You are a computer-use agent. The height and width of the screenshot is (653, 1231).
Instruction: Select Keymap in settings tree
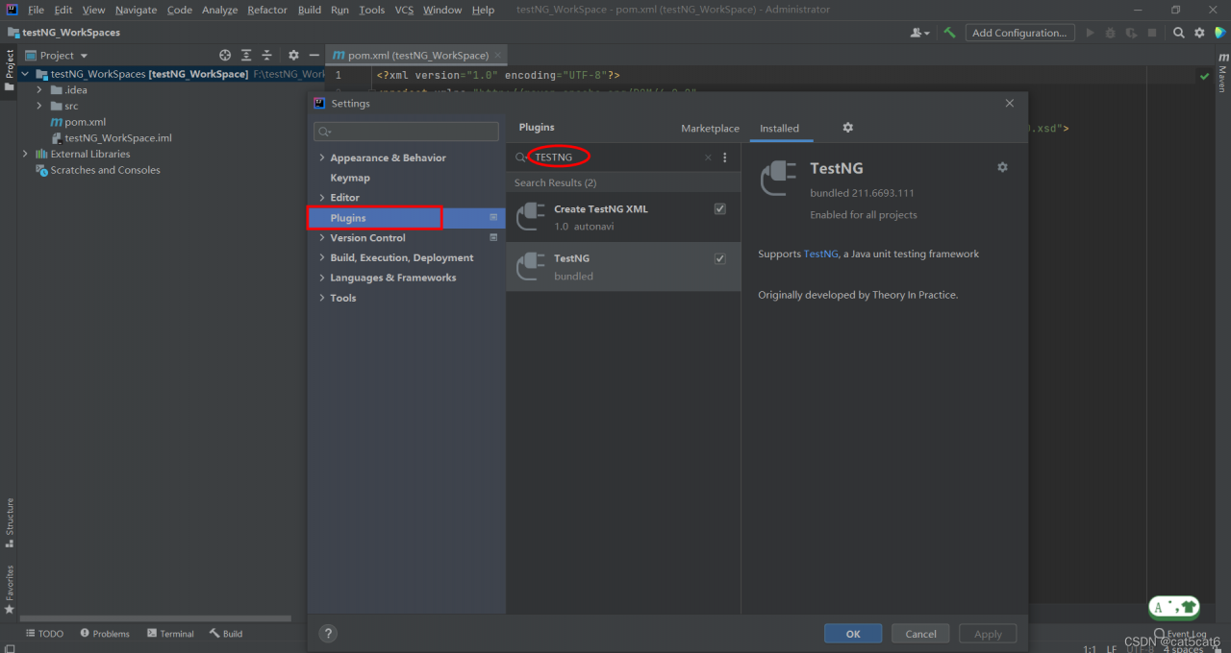350,178
